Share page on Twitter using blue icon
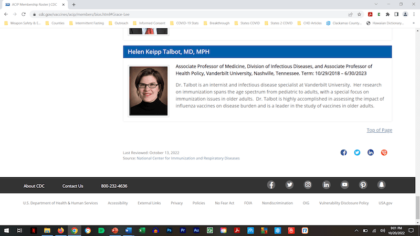 pos(357,153)
